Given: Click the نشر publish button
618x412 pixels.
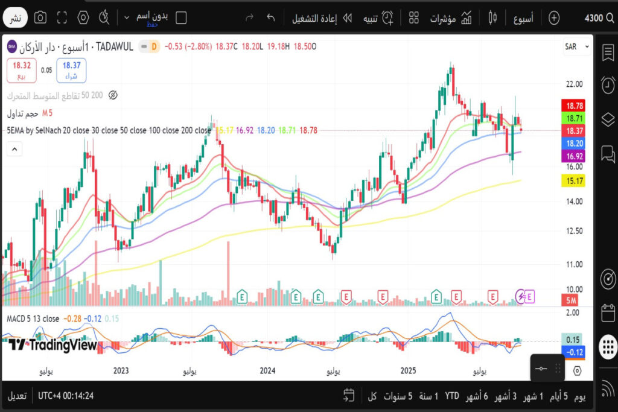Looking at the screenshot, I should 16,18.
